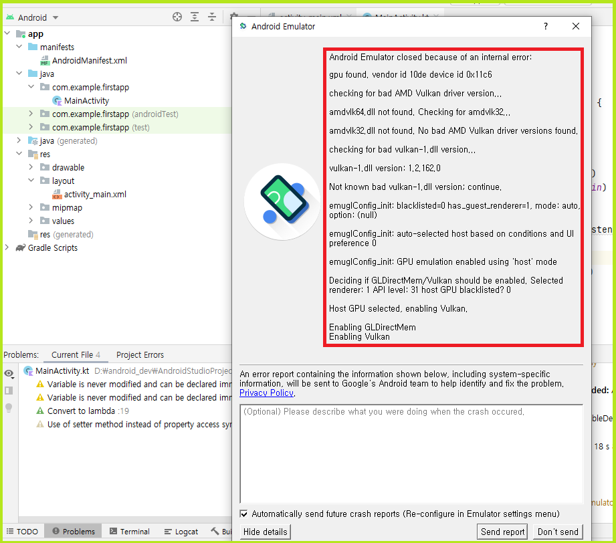Toggle automatically send future crash reports checkbox
Screen dimensions: 616x543
tap(243, 514)
